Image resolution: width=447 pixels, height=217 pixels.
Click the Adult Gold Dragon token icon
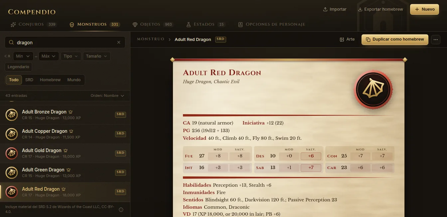(x=12, y=153)
